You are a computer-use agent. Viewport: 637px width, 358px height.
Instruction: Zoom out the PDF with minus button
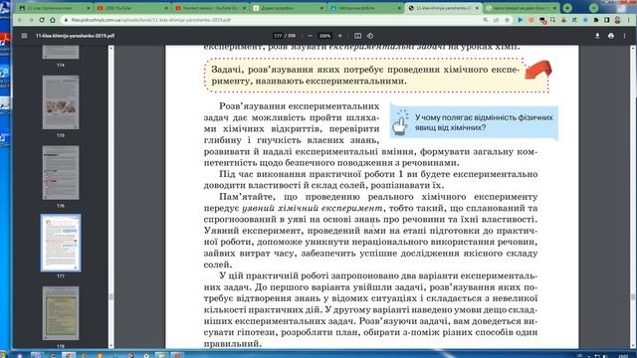click(x=310, y=36)
